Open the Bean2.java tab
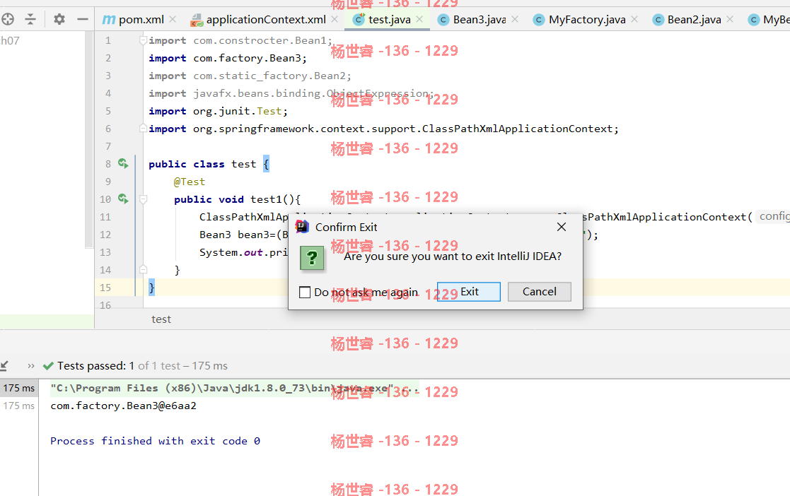The image size is (790, 496). tap(694, 20)
